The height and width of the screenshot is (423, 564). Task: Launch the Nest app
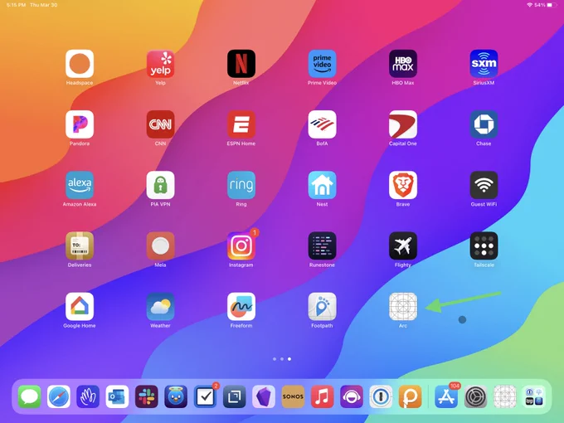(x=323, y=185)
